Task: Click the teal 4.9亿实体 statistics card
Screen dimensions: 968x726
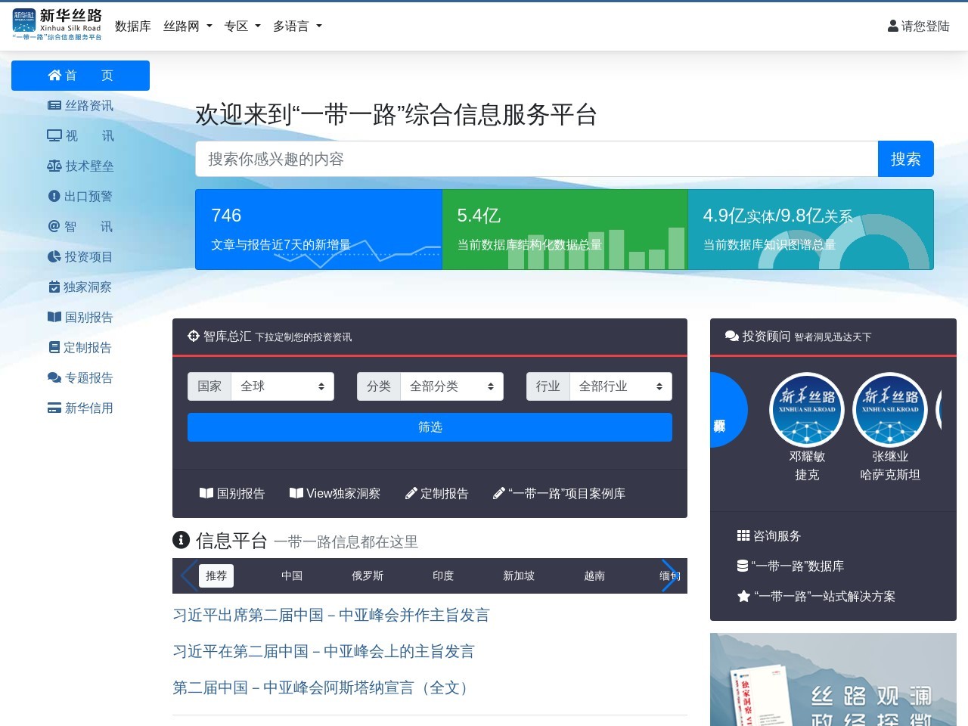Action: pyautogui.click(x=811, y=229)
